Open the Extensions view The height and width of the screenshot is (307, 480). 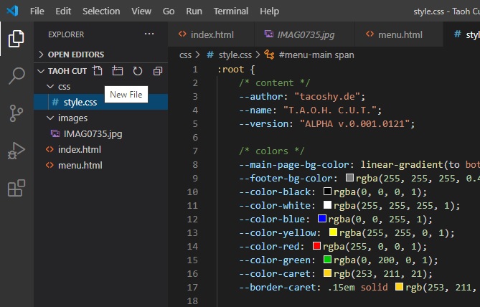pos(16,188)
